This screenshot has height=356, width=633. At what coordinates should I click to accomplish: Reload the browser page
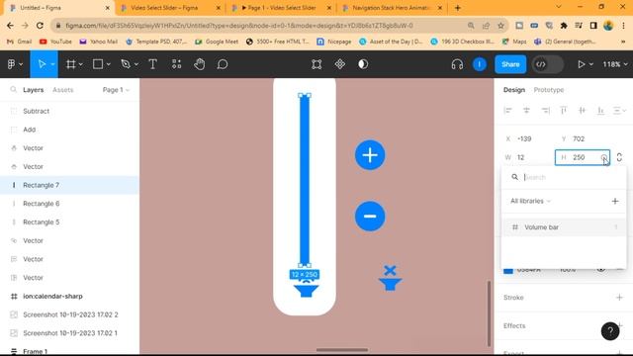[40, 26]
